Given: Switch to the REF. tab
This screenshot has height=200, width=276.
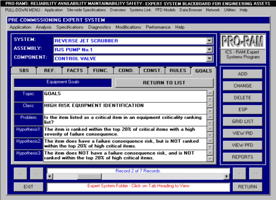Looking at the screenshot, I should pyautogui.click(x=50, y=70).
